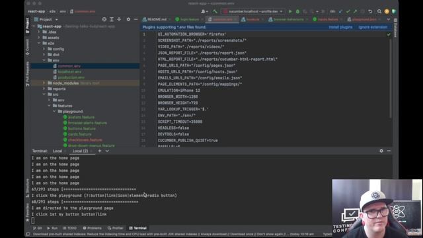This screenshot has width=423, height=238.
Task: Open the cucumber:localhost run configuration dropdown
Action: pyautogui.click(x=252, y=12)
